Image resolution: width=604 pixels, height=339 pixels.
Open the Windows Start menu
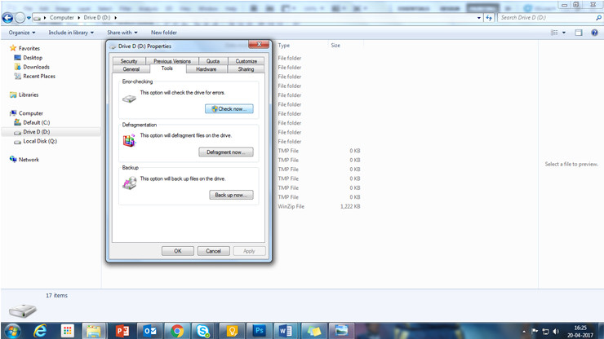(x=11, y=331)
